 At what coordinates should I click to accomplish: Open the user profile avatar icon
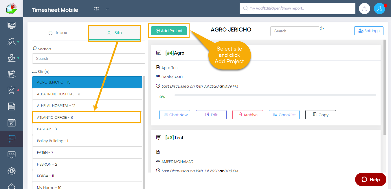[x=379, y=9]
